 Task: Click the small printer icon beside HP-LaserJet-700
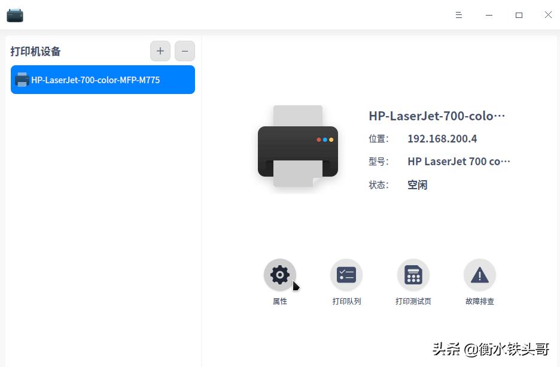click(x=22, y=79)
